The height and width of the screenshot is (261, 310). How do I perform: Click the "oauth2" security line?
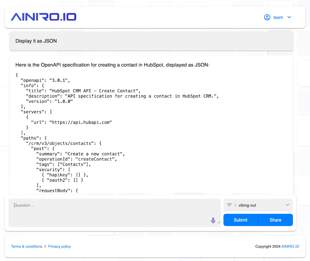[63, 180]
